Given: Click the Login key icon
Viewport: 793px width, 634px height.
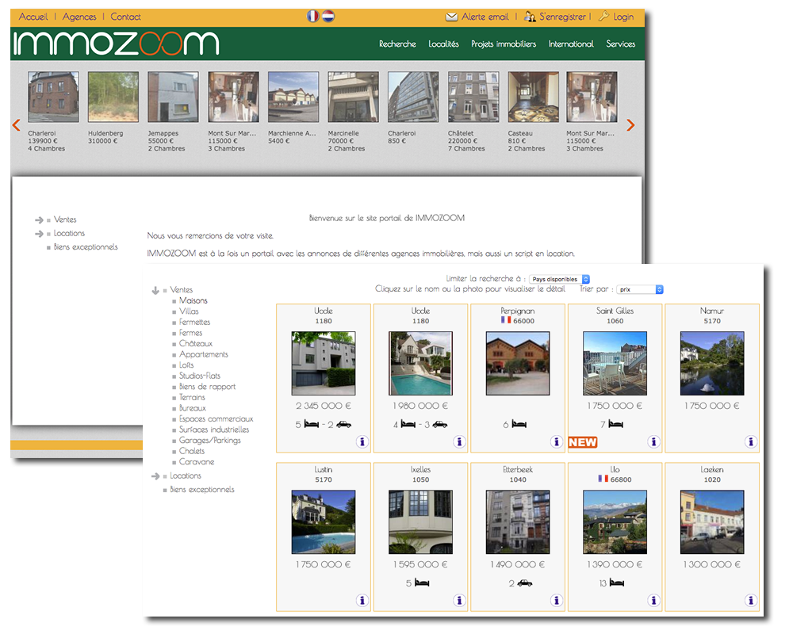Looking at the screenshot, I should [x=603, y=17].
